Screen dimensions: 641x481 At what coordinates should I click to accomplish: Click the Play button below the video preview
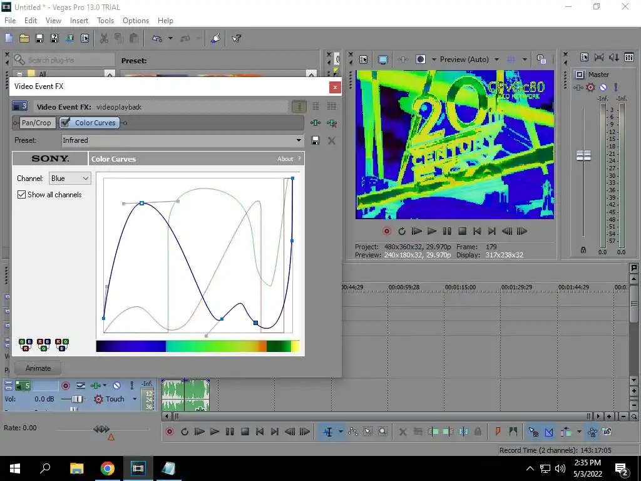click(x=432, y=232)
